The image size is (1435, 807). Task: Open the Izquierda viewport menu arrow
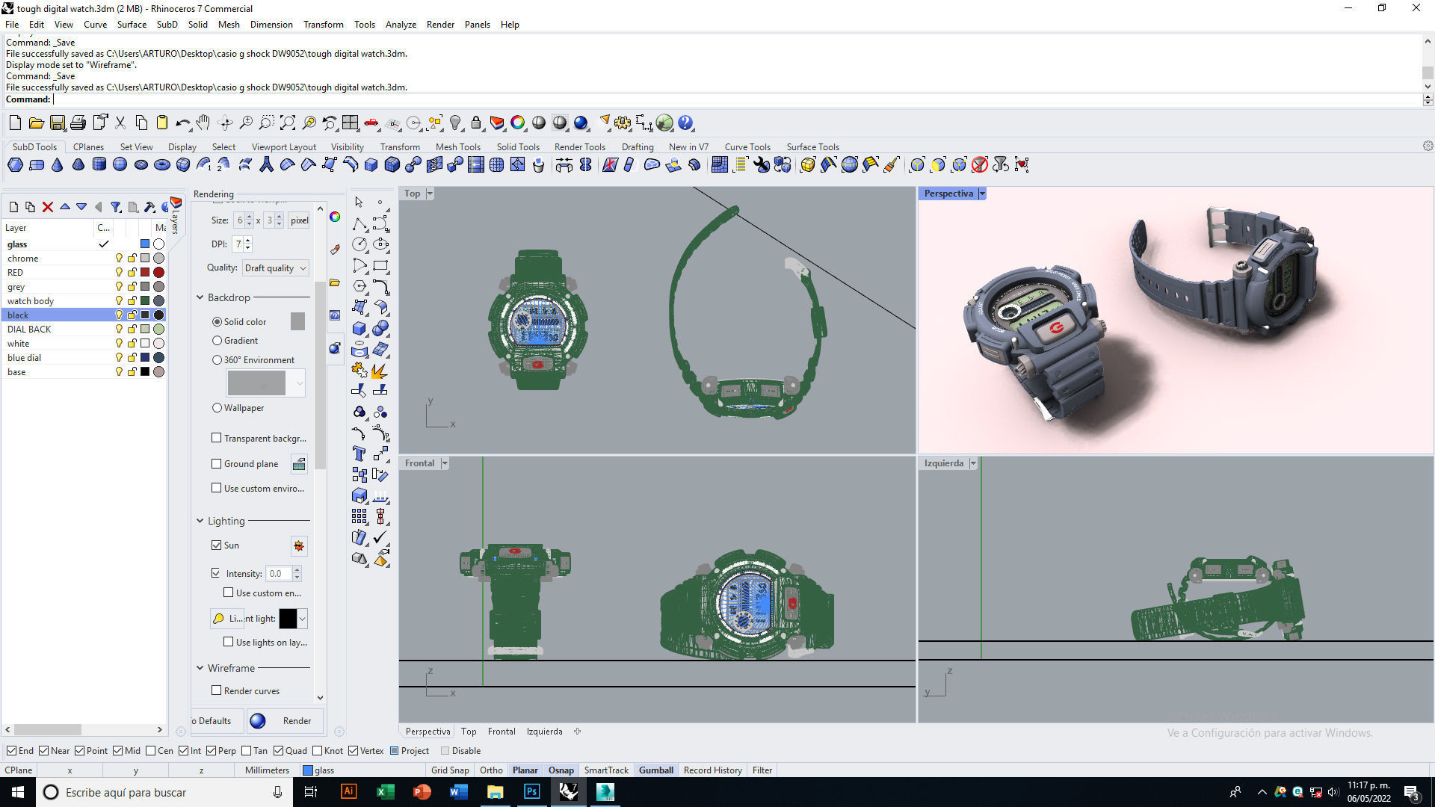pos(973,463)
